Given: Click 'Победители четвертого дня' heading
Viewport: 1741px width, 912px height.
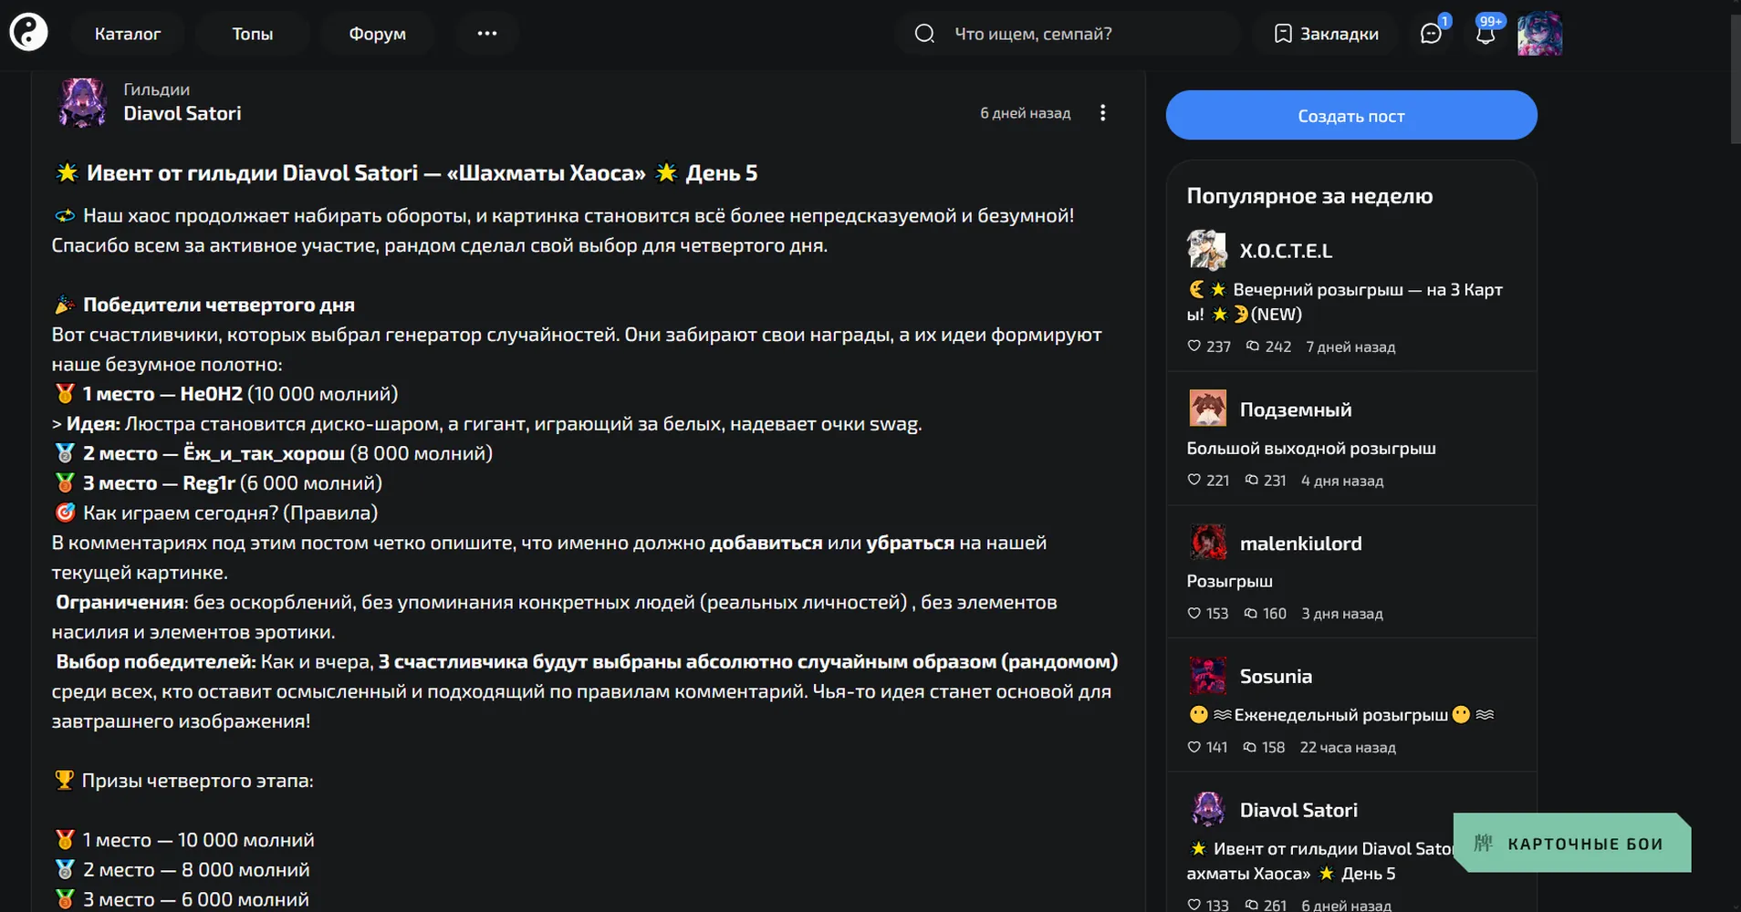Looking at the screenshot, I should click(x=219, y=305).
